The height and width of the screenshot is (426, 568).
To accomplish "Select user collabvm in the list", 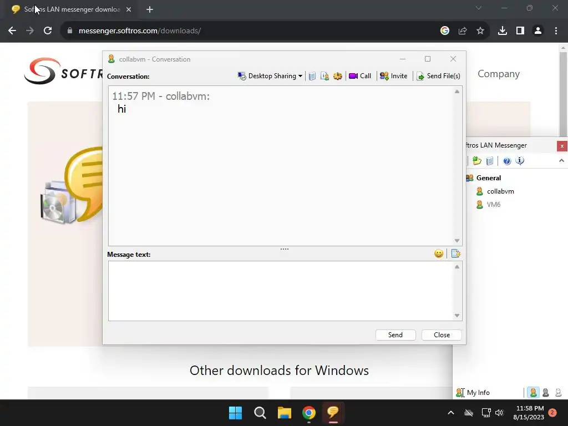I will [500, 191].
